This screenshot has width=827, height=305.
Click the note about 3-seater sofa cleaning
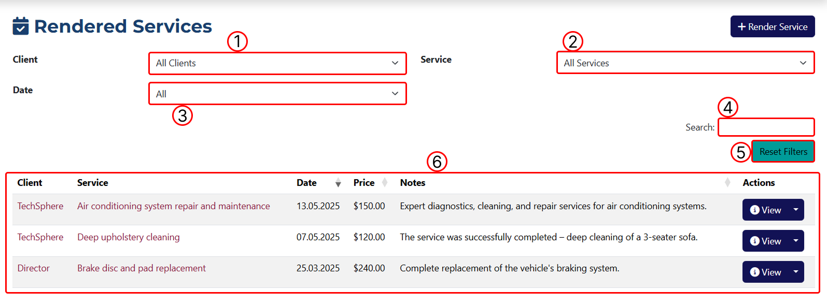click(x=549, y=237)
